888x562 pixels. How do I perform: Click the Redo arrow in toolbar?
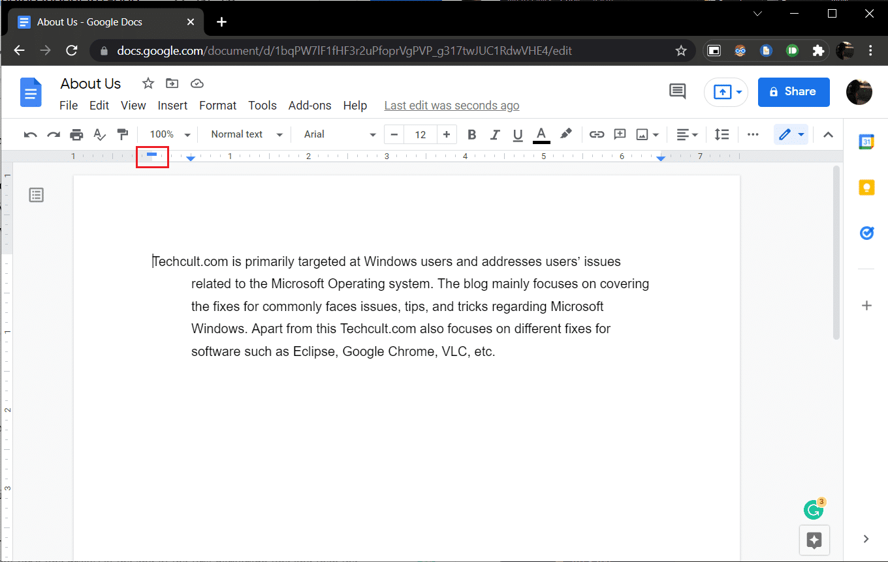coord(54,134)
